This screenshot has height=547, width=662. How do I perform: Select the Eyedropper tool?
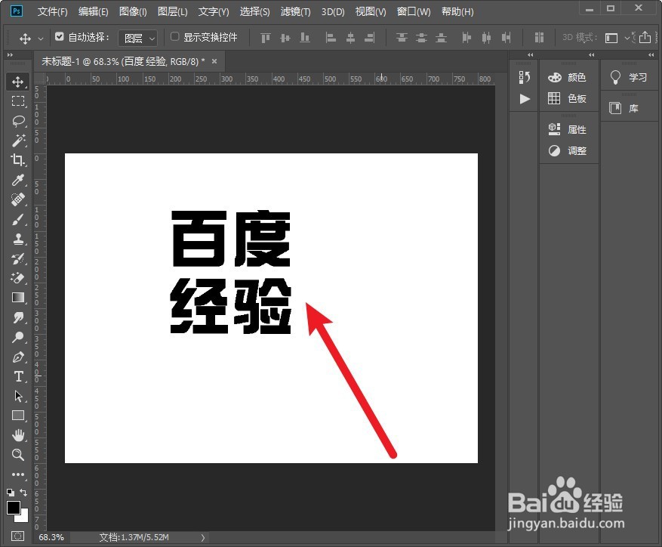tap(17, 180)
